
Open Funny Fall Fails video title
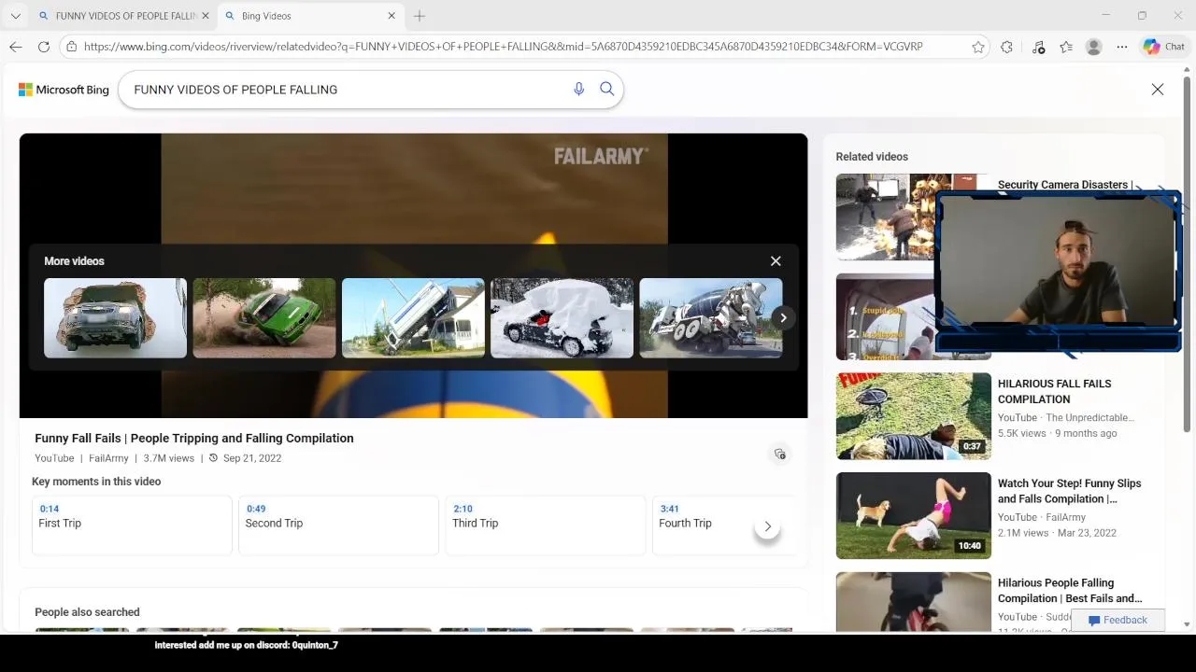[x=194, y=438]
